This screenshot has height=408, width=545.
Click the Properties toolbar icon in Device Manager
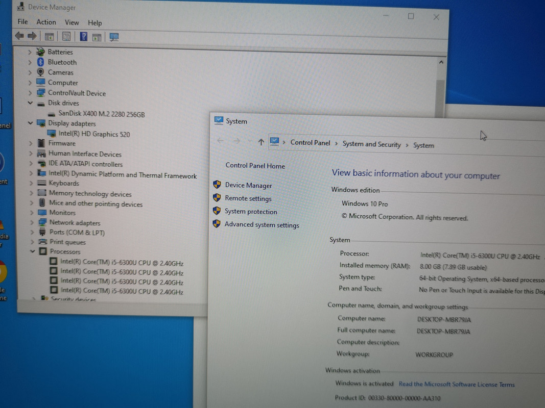click(66, 36)
